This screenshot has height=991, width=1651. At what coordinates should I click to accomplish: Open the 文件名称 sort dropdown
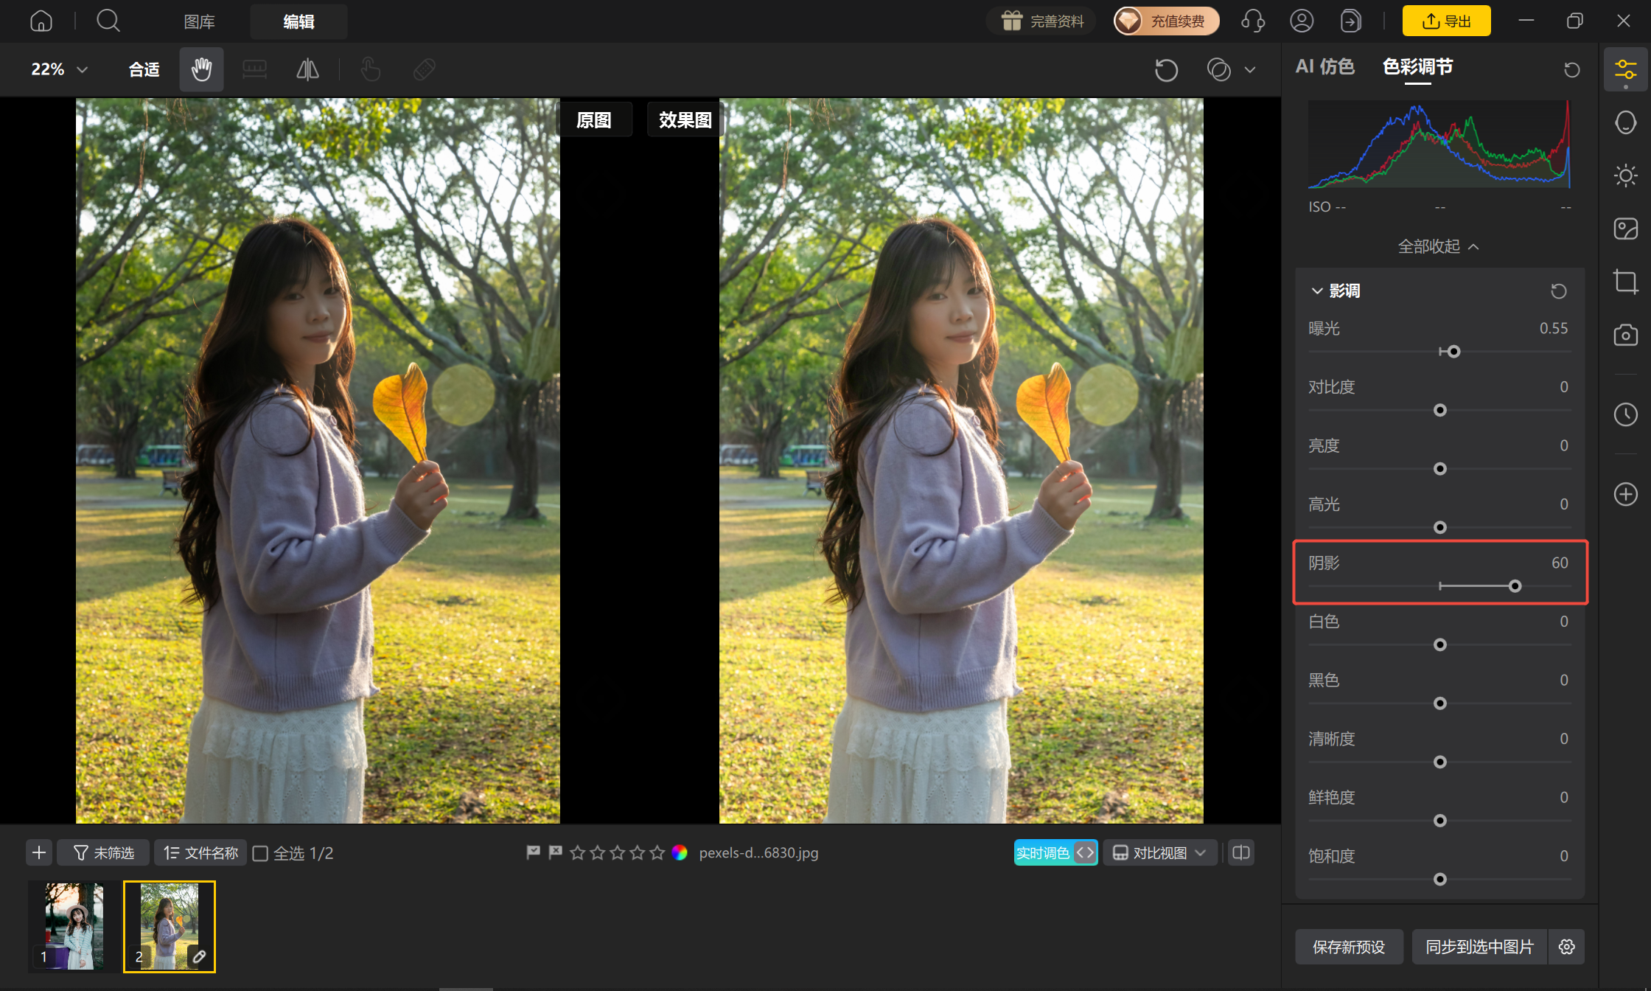200,853
